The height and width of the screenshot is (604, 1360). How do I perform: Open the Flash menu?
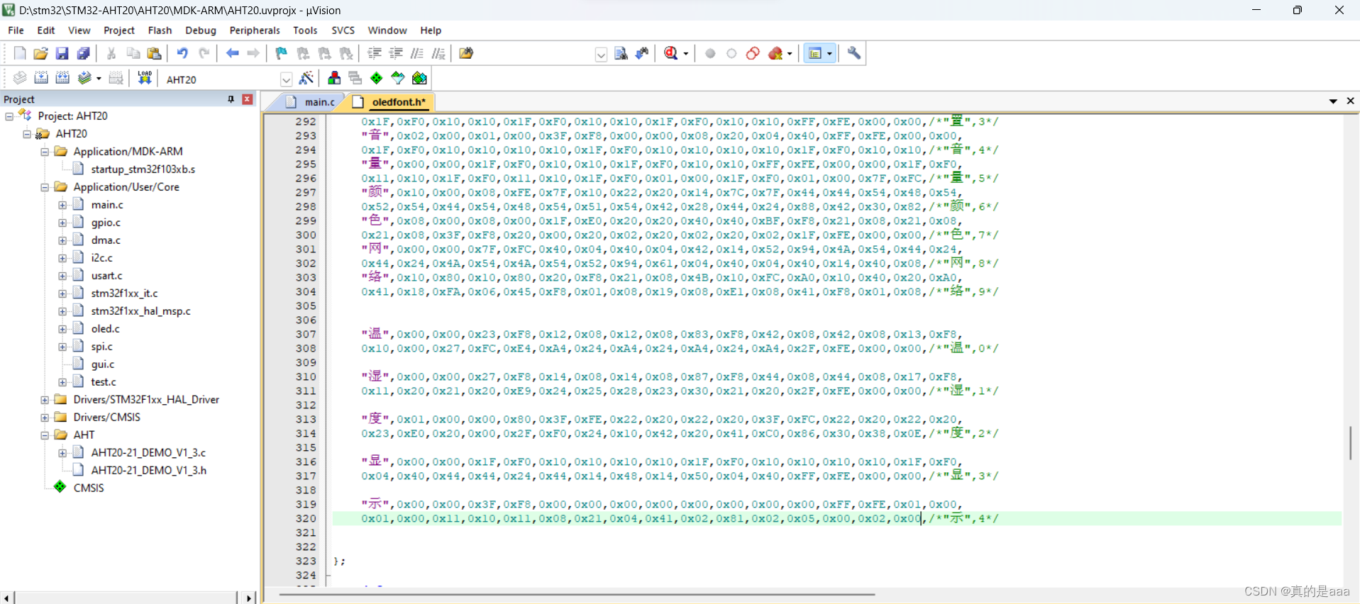point(160,30)
